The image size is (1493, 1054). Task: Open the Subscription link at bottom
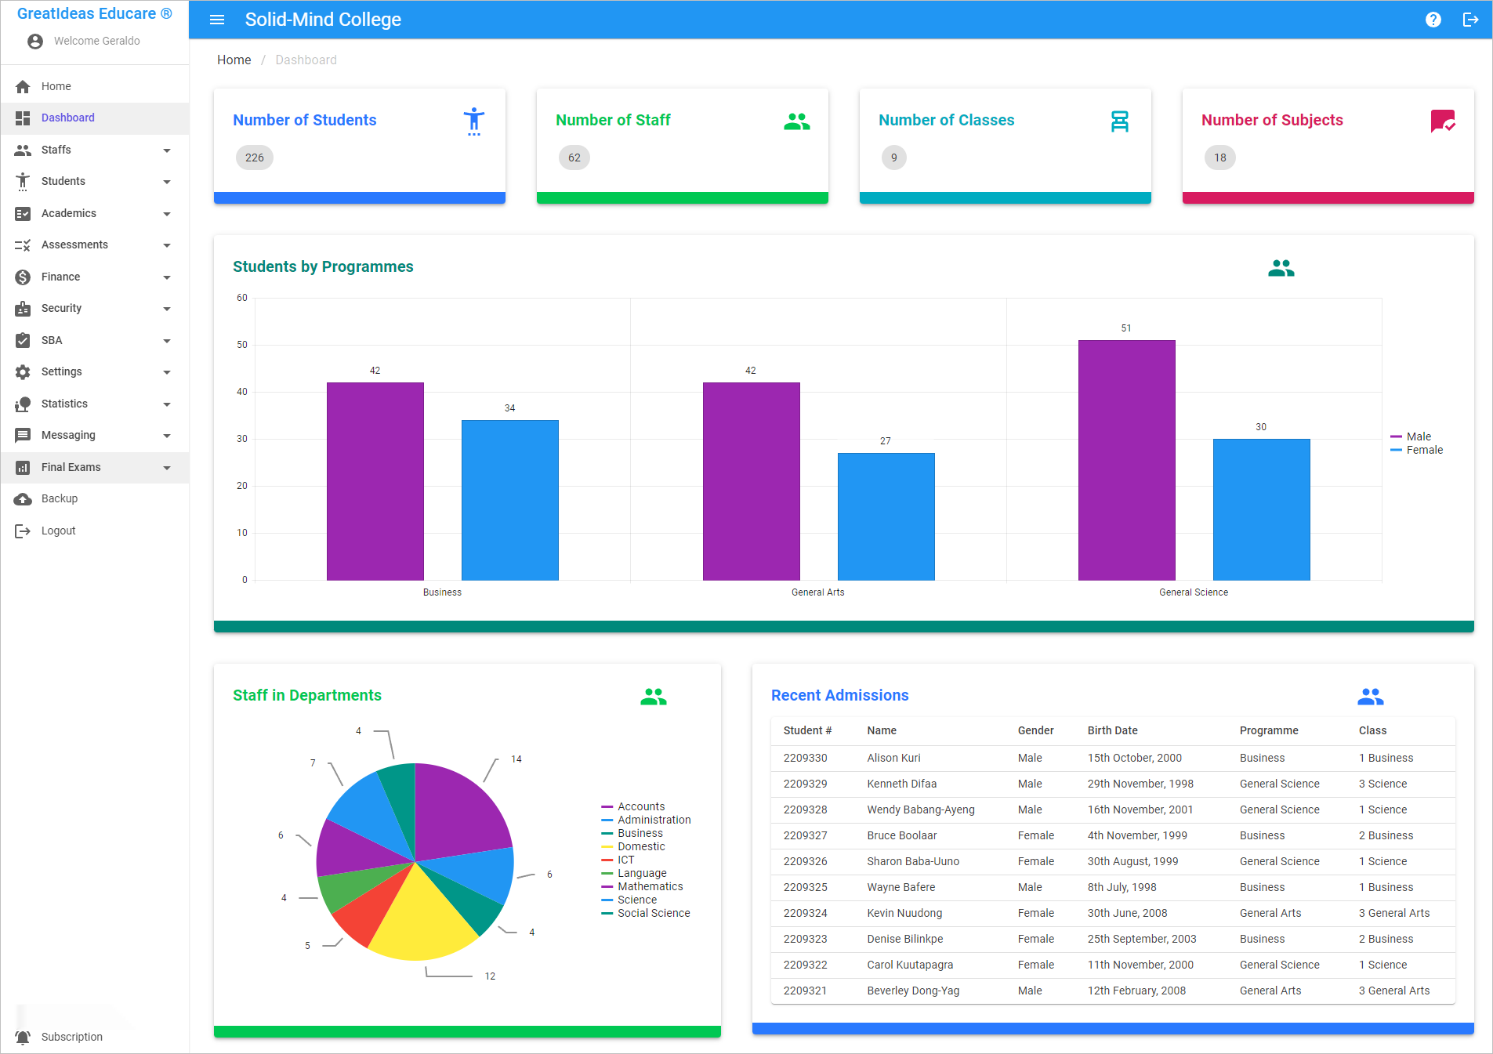coord(71,1037)
